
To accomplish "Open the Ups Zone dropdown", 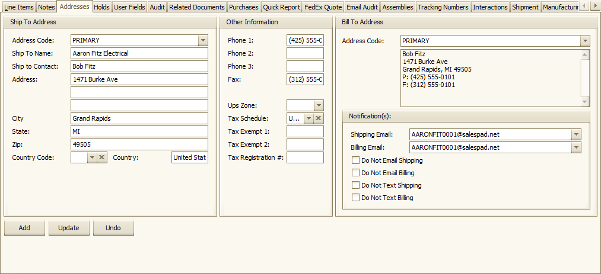I will tap(319, 105).
